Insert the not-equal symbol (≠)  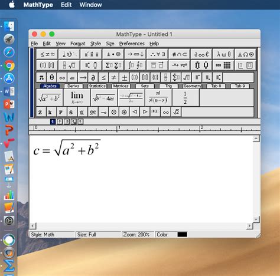[x=114, y=77]
